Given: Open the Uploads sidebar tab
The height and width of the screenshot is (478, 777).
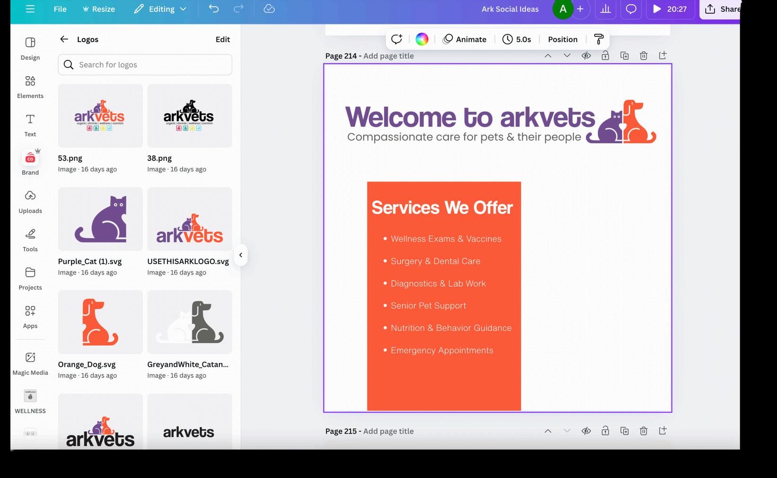Looking at the screenshot, I should coord(30,202).
